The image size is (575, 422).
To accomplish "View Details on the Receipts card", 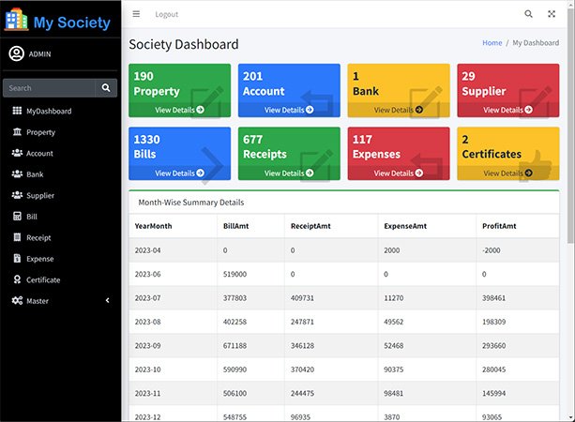I will (x=289, y=173).
